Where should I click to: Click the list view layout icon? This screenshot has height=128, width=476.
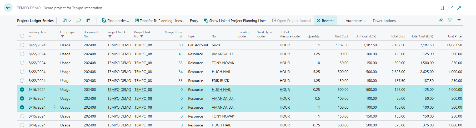(x=459, y=20)
